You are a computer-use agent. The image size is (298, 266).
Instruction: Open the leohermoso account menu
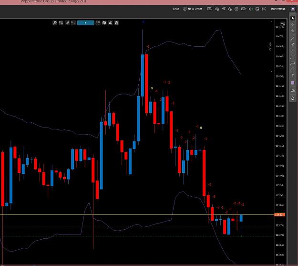coord(278,9)
